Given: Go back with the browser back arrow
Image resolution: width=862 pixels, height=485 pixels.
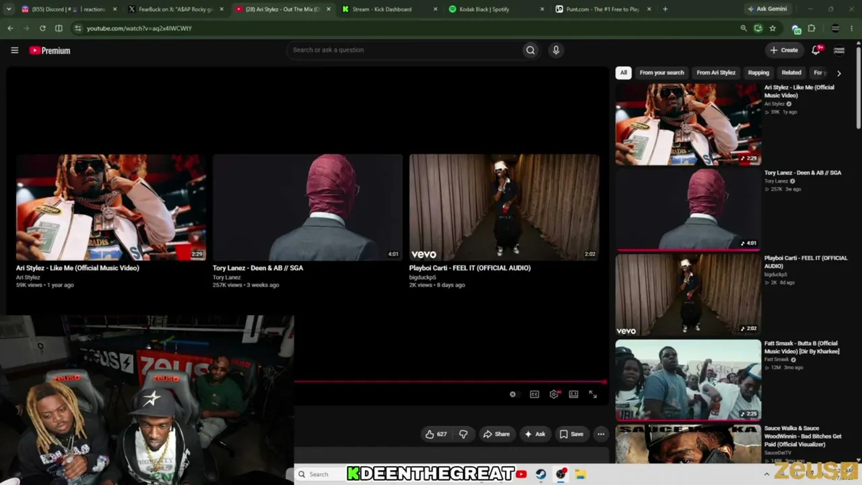Looking at the screenshot, I should (10, 28).
